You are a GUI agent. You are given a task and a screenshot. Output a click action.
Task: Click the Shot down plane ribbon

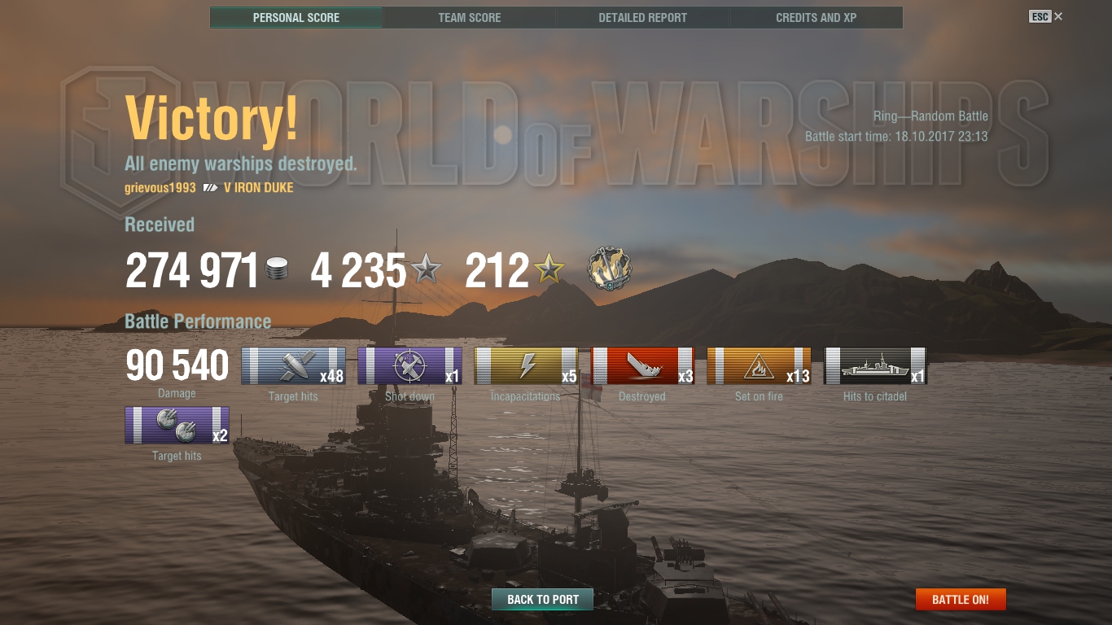409,366
